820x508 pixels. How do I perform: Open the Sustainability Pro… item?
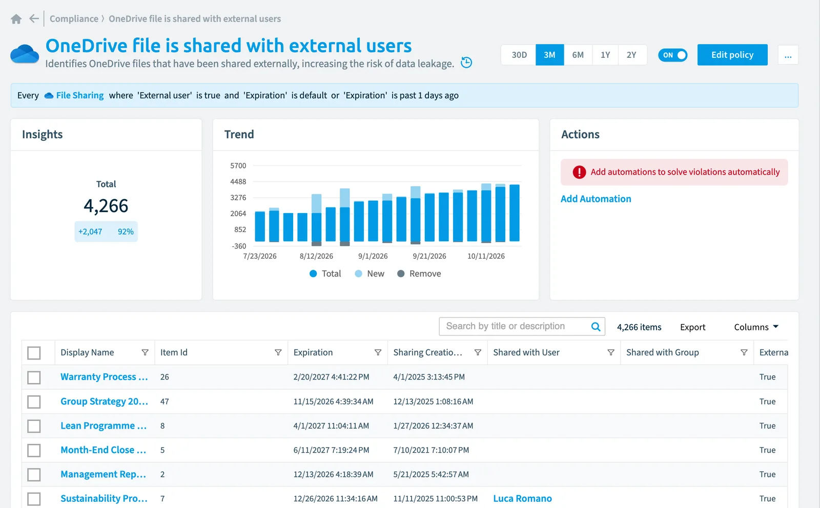tap(104, 499)
